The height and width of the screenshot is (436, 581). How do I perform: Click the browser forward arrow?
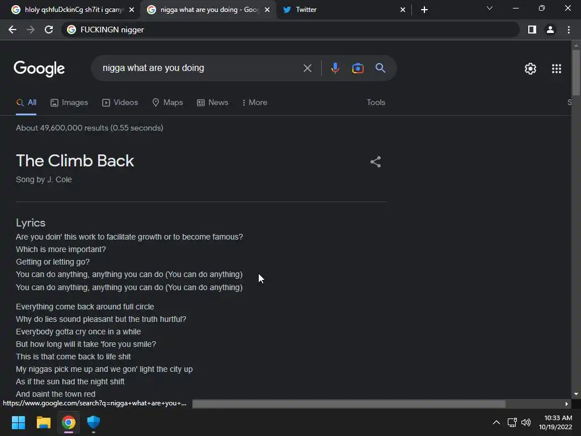31,30
